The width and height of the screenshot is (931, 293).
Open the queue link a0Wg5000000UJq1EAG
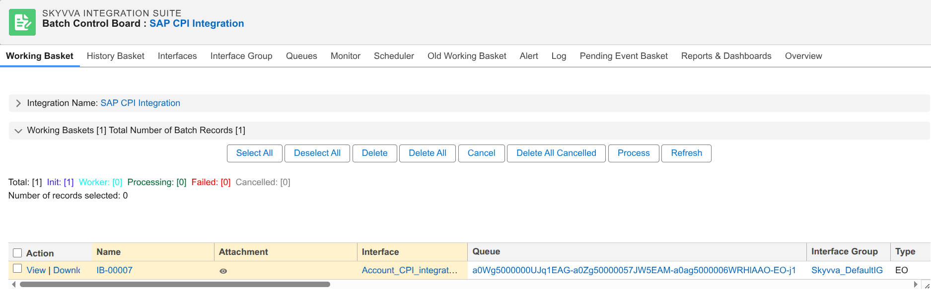point(634,270)
